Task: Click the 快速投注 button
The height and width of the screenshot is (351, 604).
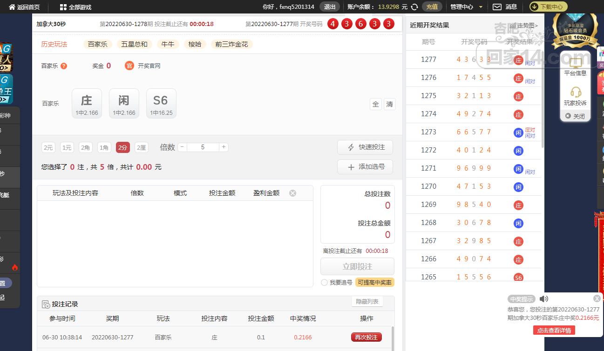Action: tap(365, 147)
